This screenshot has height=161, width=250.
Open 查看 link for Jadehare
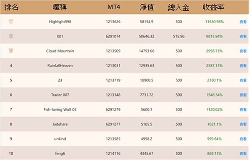(243, 124)
